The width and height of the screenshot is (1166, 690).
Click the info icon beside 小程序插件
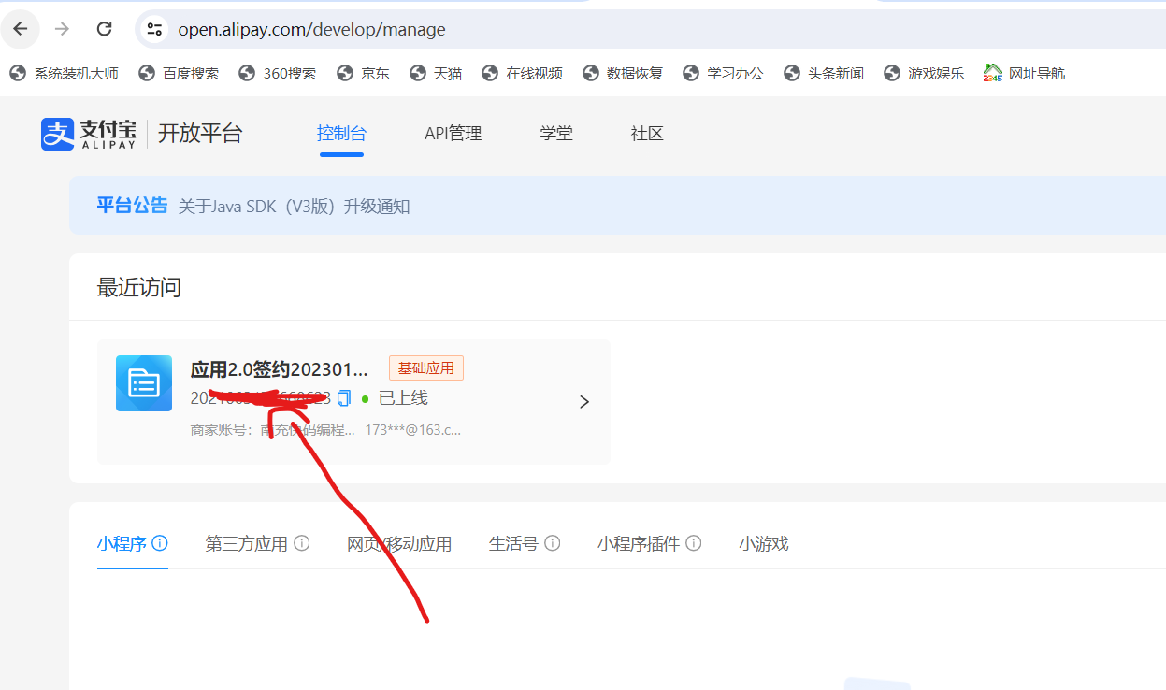tap(694, 543)
